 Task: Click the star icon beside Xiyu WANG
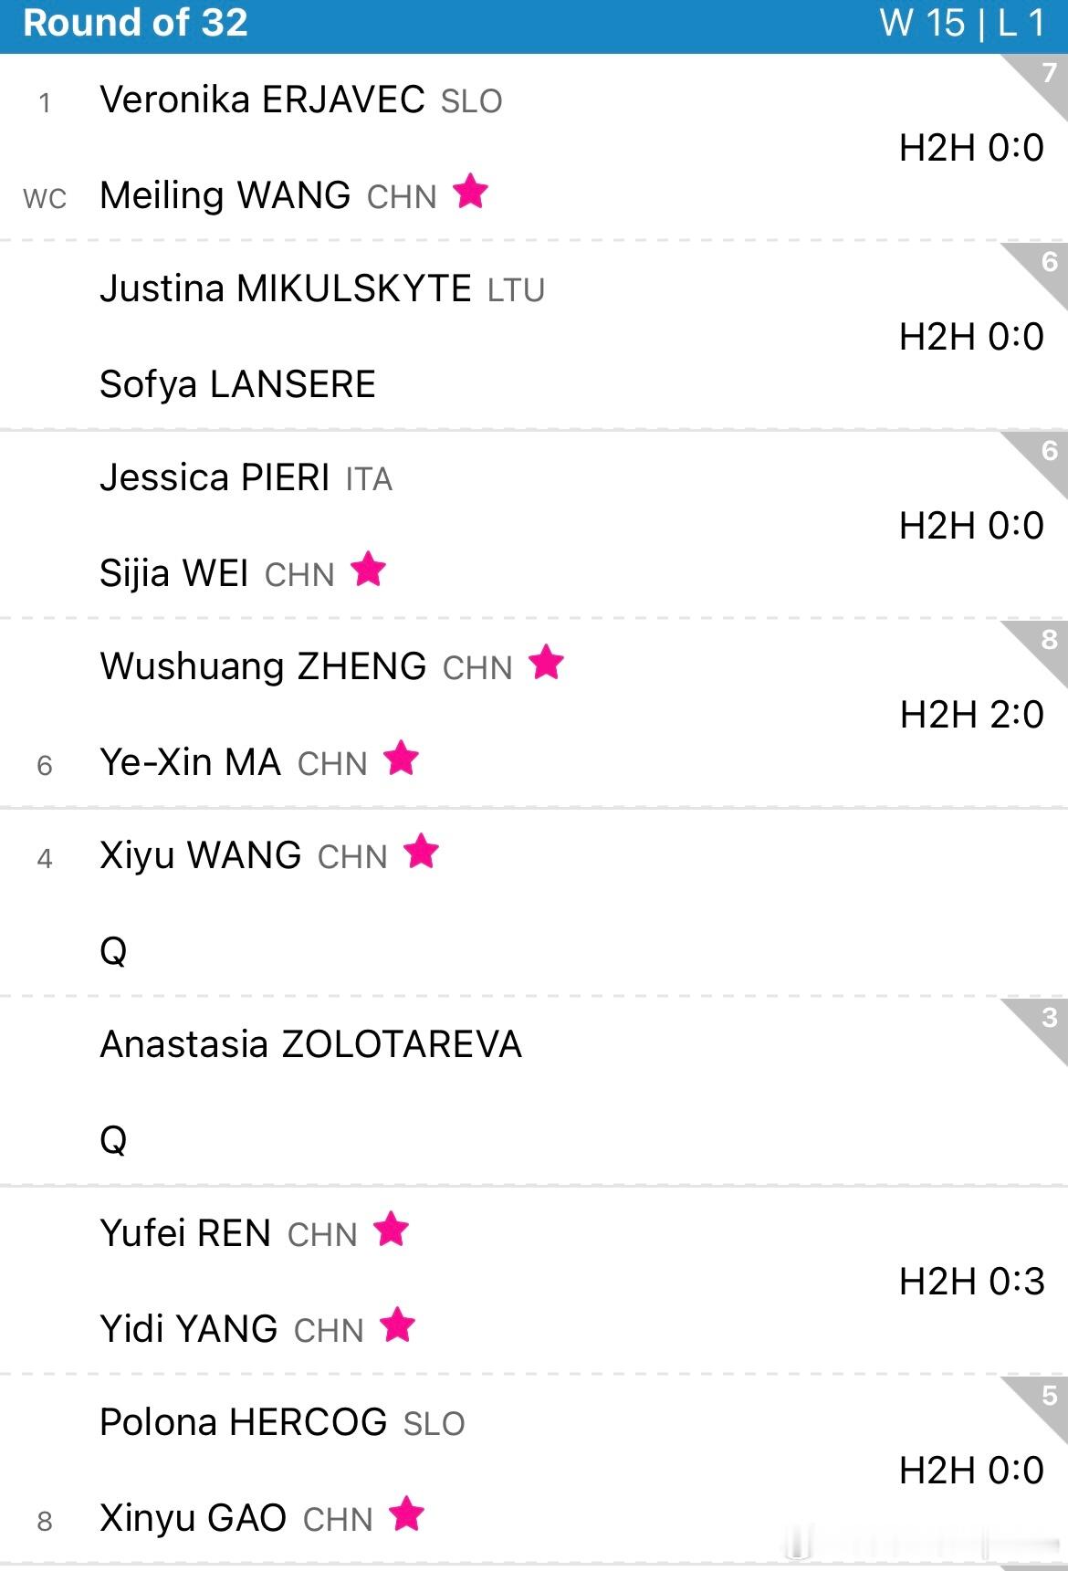[x=421, y=852]
